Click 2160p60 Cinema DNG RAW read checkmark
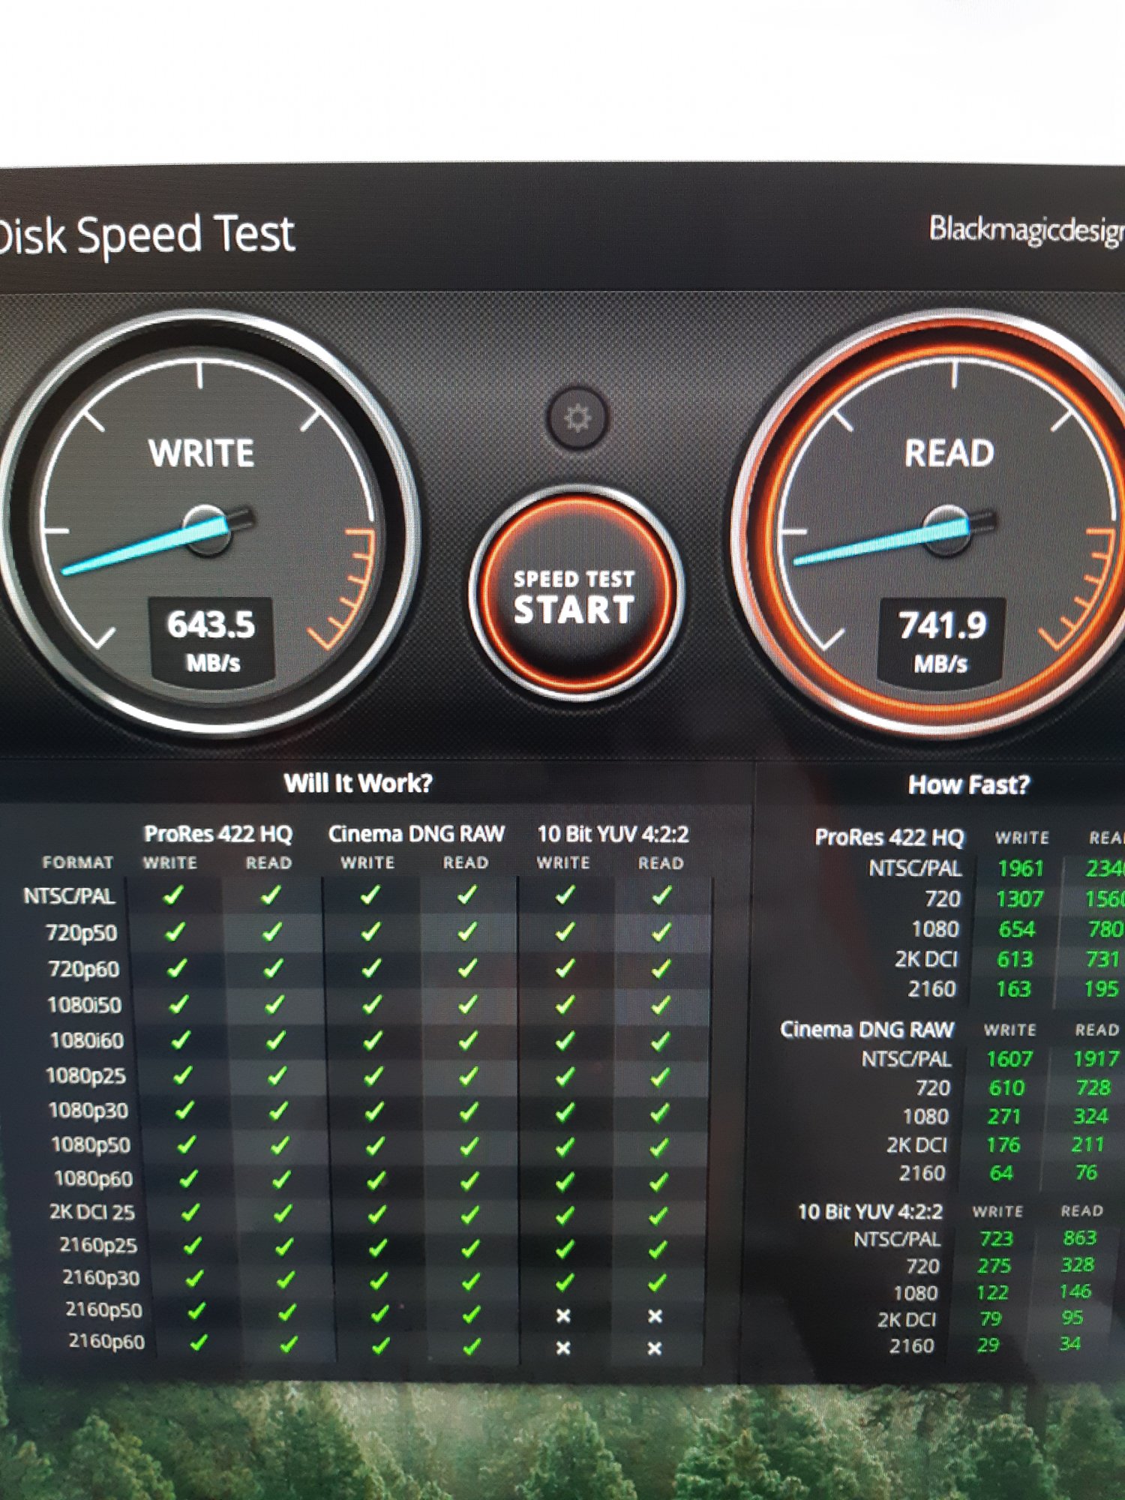 point(472,1346)
